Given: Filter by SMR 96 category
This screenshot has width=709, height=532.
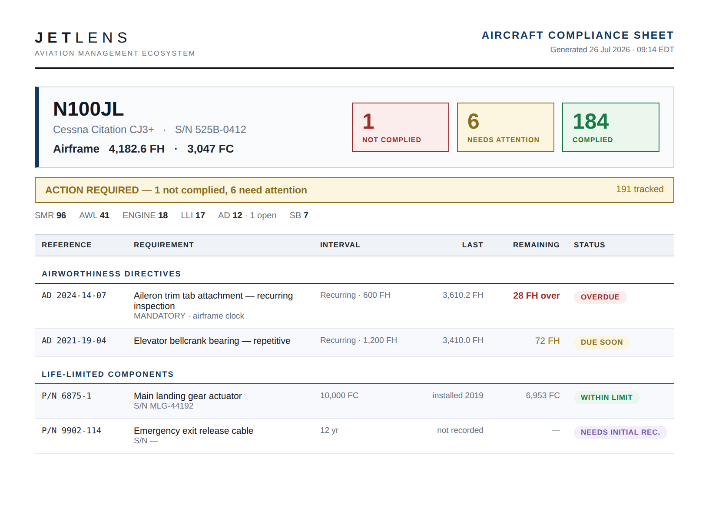Looking at the screenshot, I should pos(50,215).
